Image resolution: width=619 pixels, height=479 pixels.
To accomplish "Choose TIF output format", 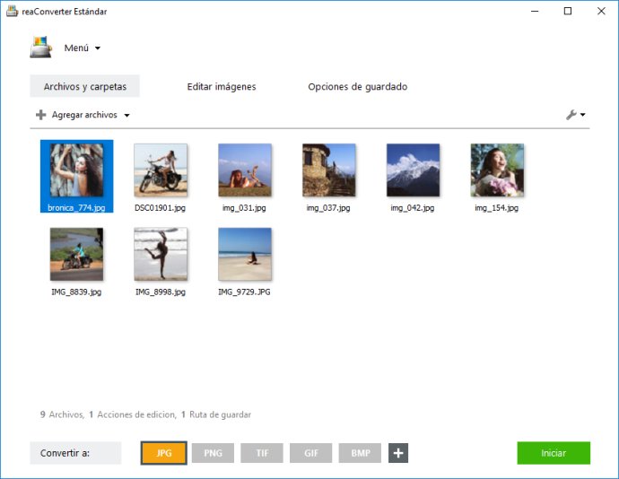I will coord(262,453).
